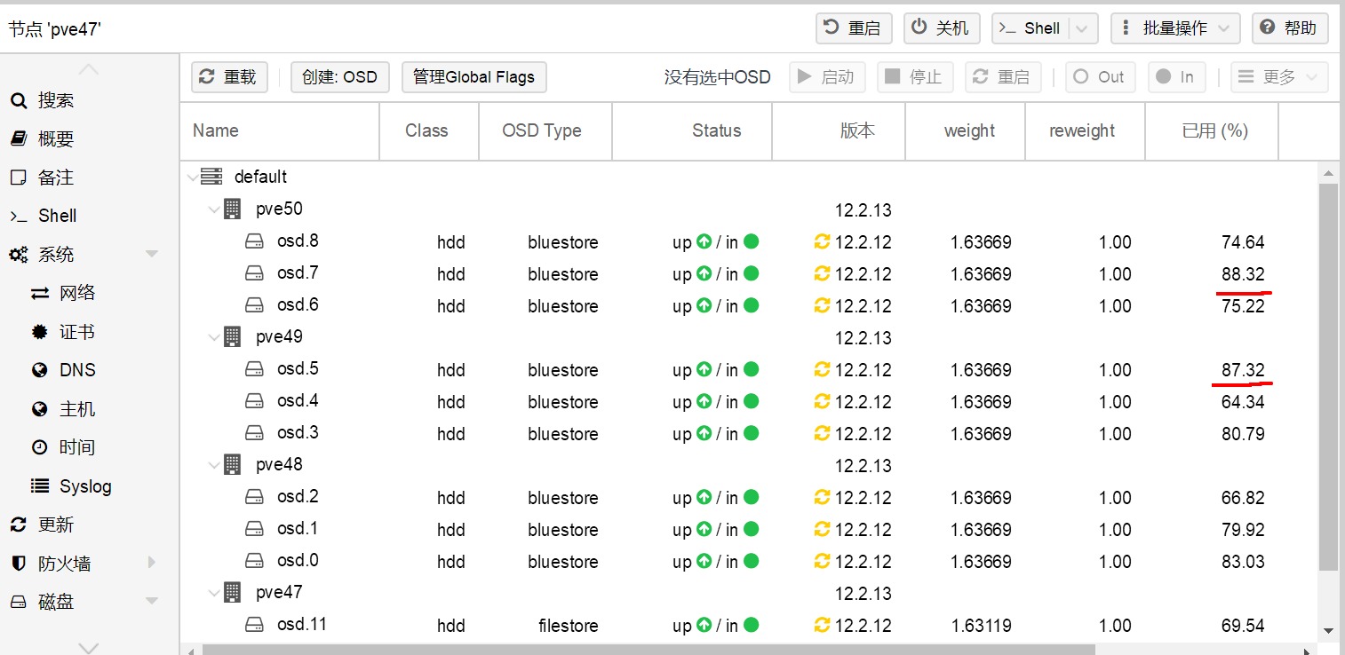Collapse the pve47 host node
Viewport: 1345px width, 655px height.
214,593
